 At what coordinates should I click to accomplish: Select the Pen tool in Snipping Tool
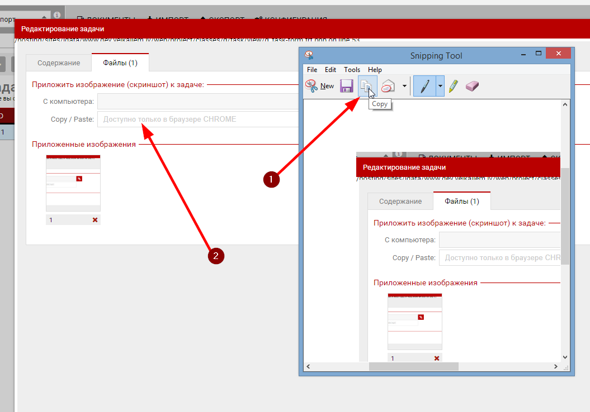[424, 86]
